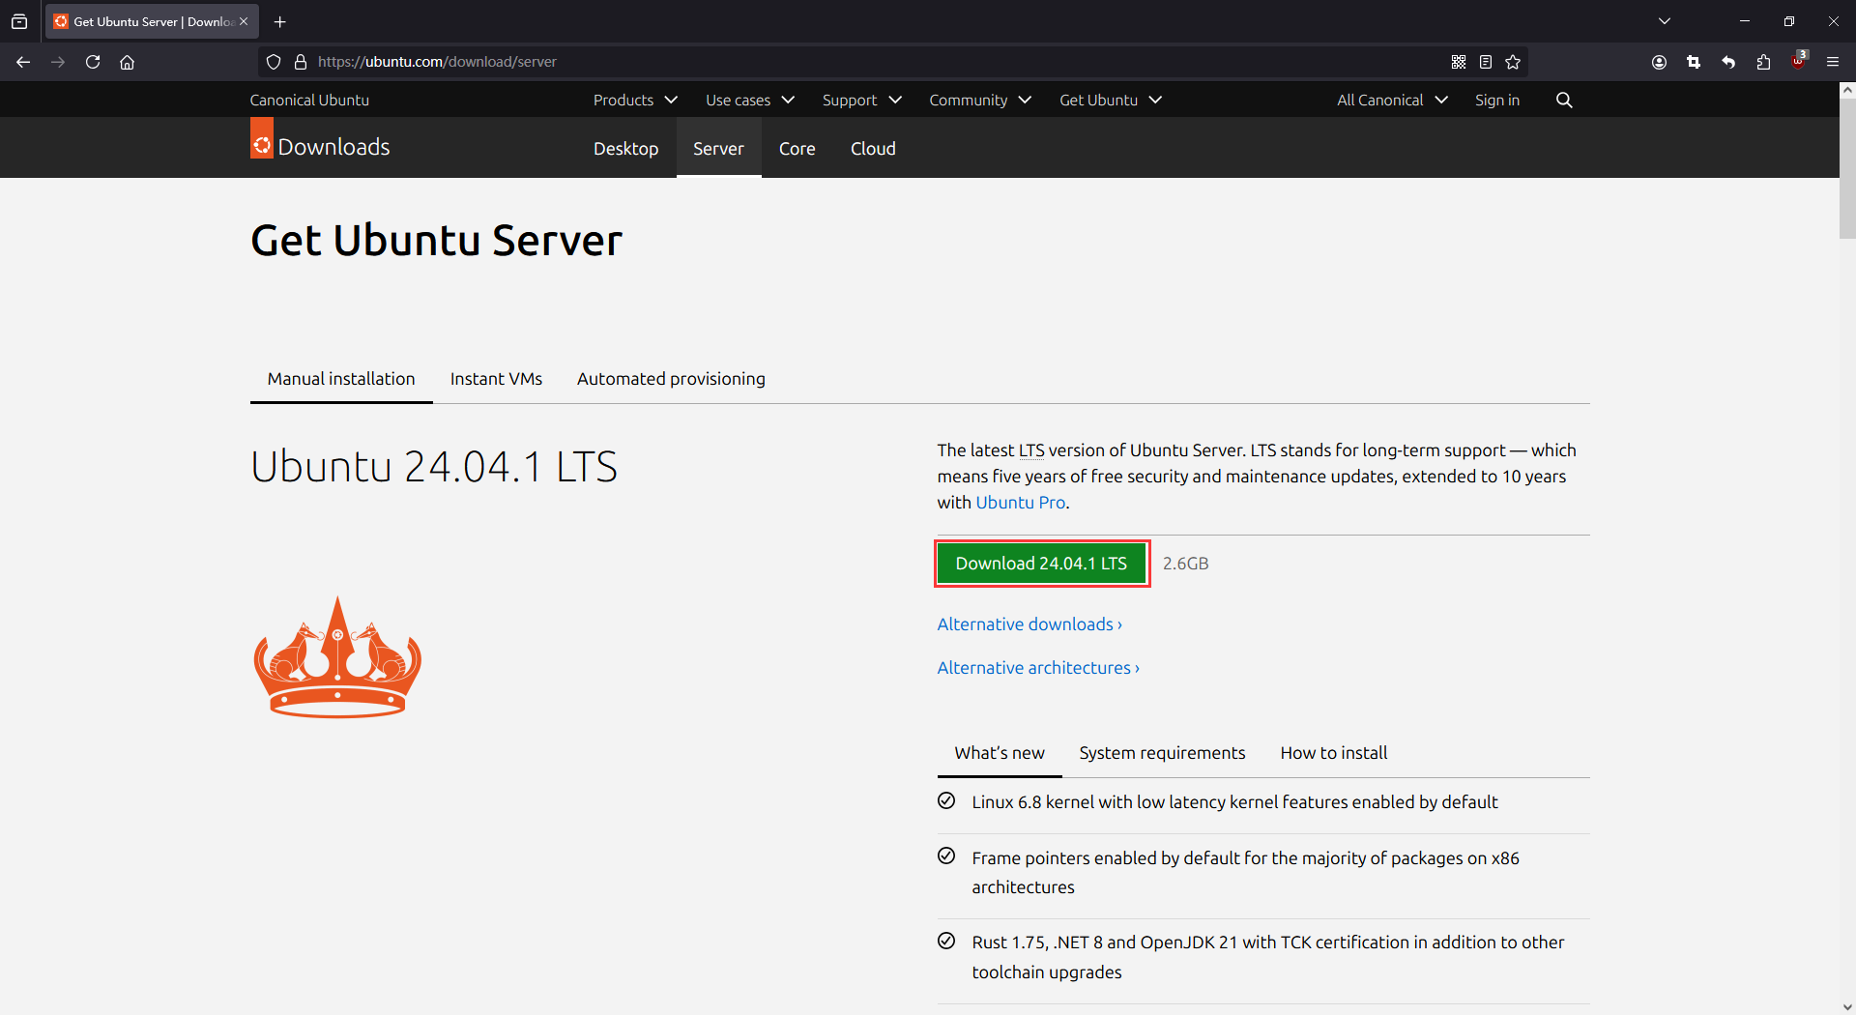Expand the Use cases menu
This screenshot has width=1856, height=1015.
[x=750, y=100]
